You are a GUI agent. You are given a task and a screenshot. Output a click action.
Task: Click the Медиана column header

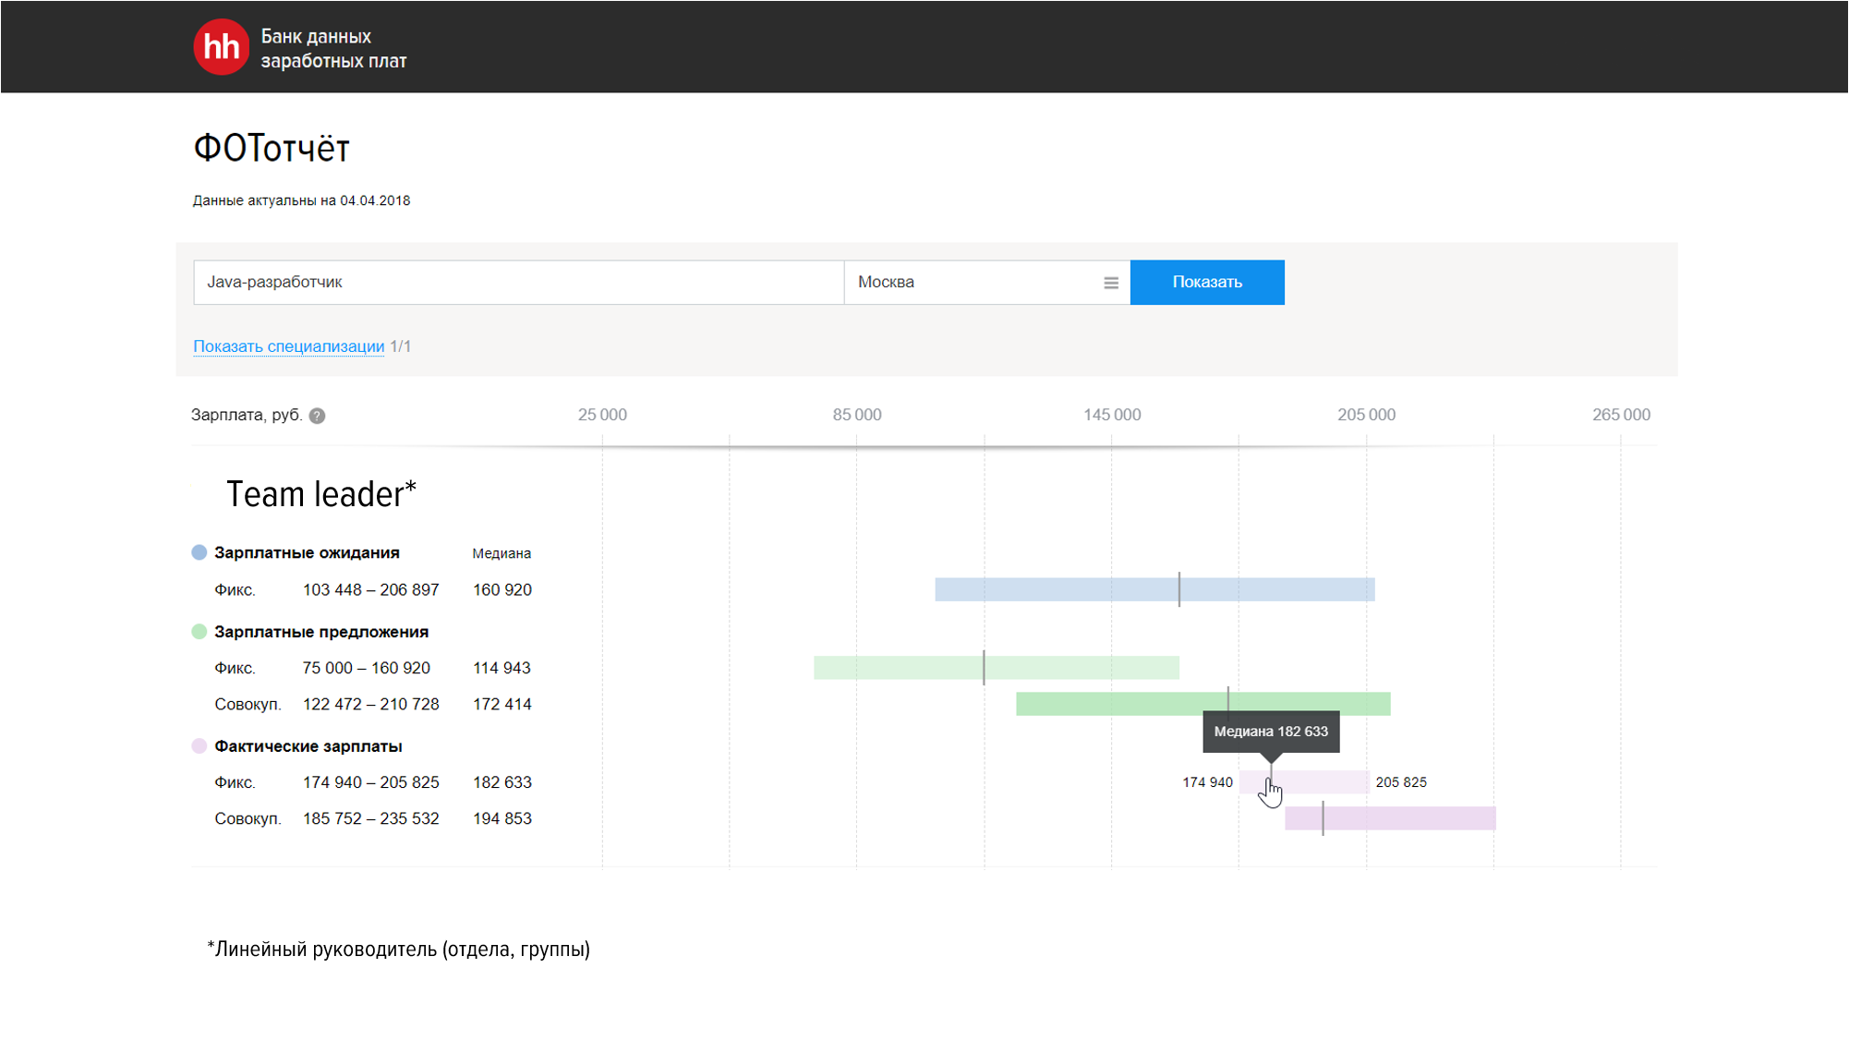pos(502,553)
